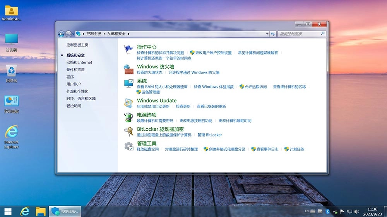The height and width of the screenshot is (217, 387).
Task: Select 网络和 Internet category
Action: 79,62
